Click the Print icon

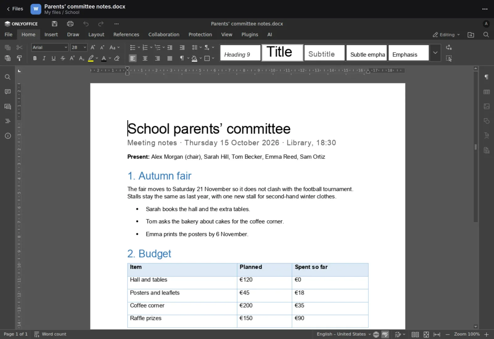click(x=70, y=24)
